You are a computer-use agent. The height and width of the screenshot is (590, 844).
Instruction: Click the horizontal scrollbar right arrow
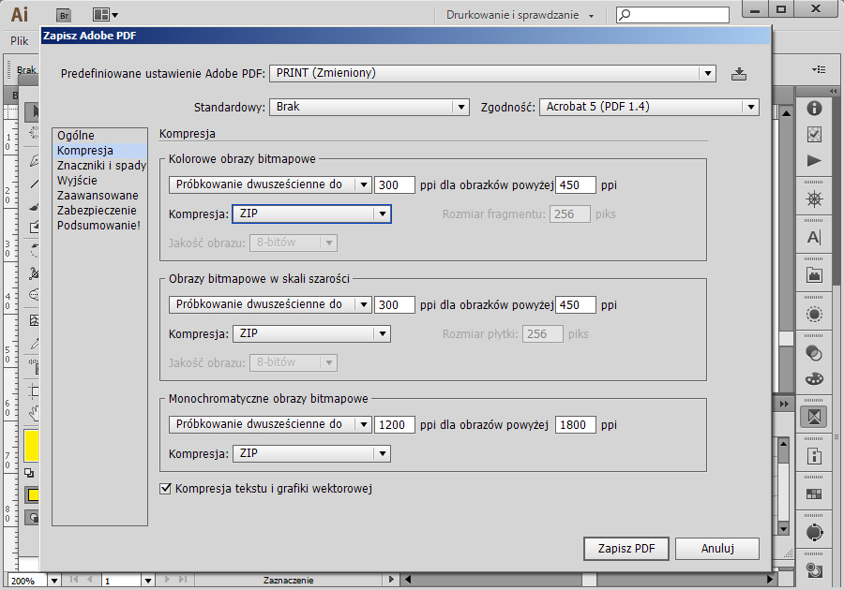pyautogui.click(x=770, y=580)
